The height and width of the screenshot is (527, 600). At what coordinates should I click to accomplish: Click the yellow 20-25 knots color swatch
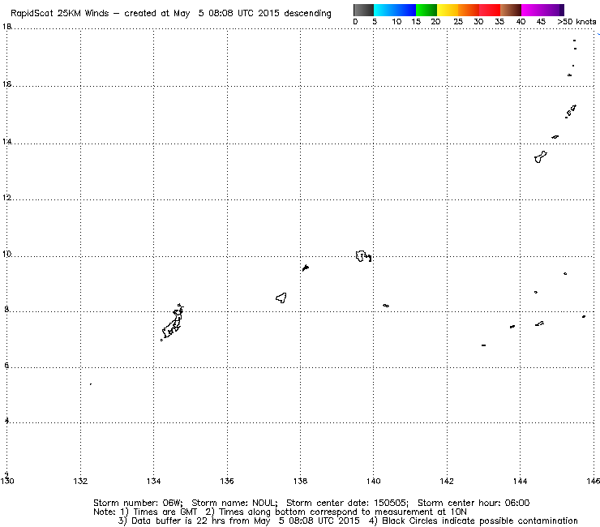pos(448,10)
